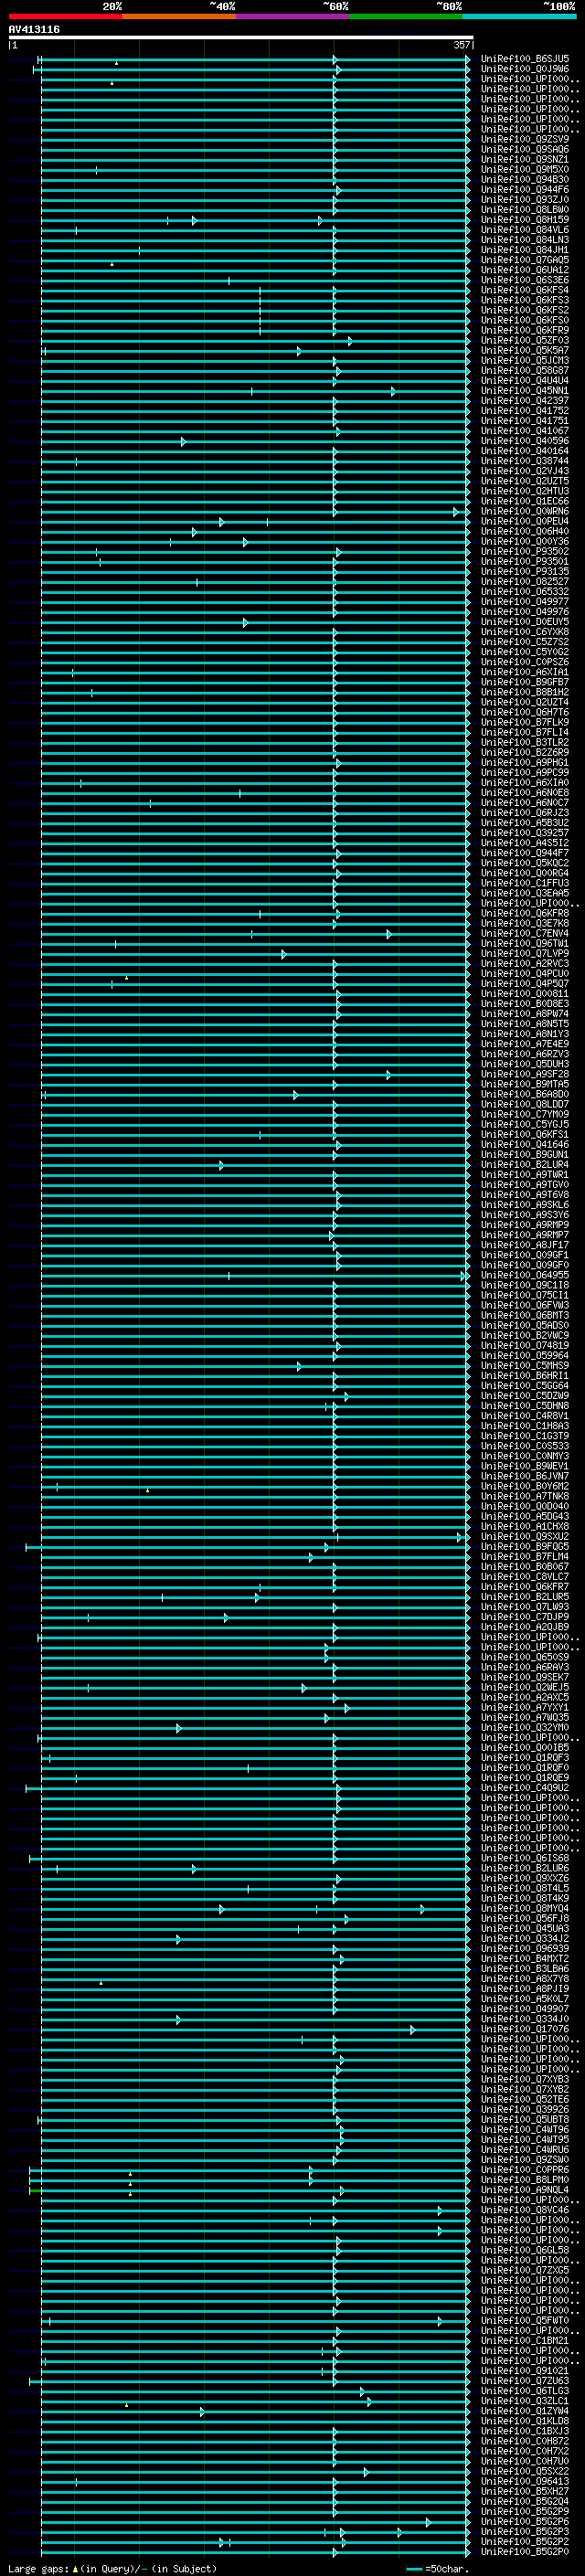585x2576 pixels.
Task: Click the red ~20% identity color bar
Action: (65, 16)
